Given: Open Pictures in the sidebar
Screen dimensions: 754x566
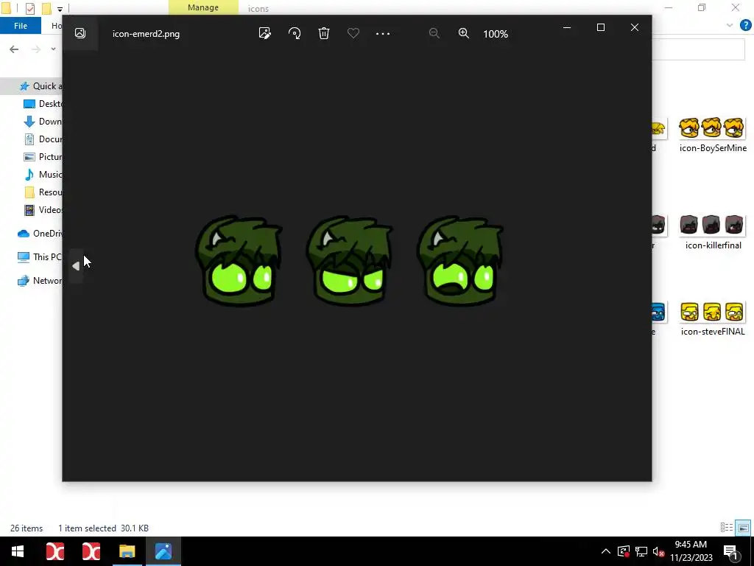Looking at the screenshot, I should pyautogui.click(x=43, y=157).
